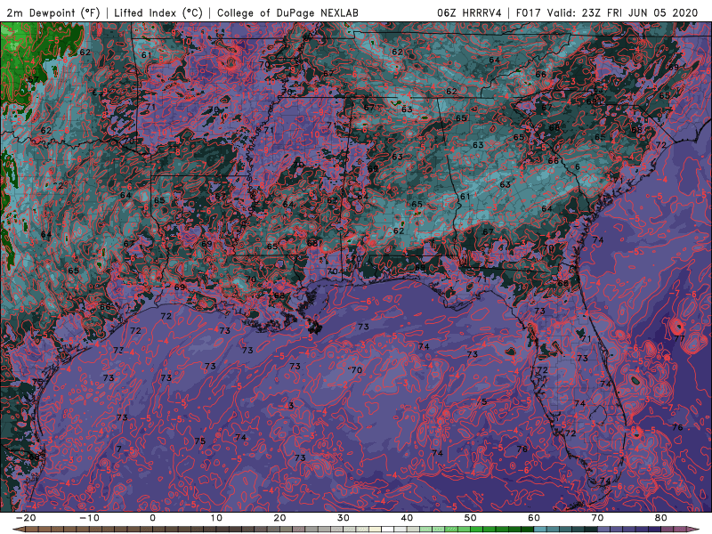Image resolution: width=712 pixels, height=534 pixels.
Task: Click the '2m Dewpoint (°F)' title text
Action: [53, 12]
